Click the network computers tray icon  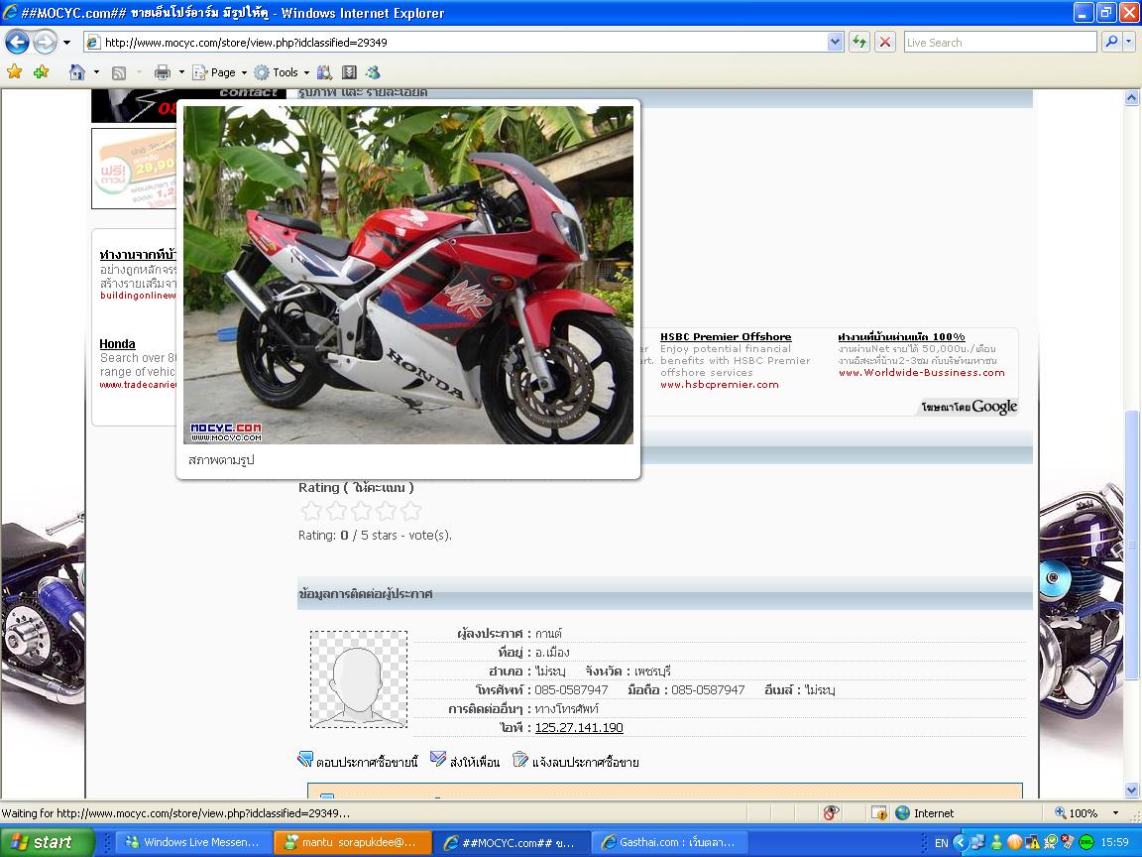978,842
